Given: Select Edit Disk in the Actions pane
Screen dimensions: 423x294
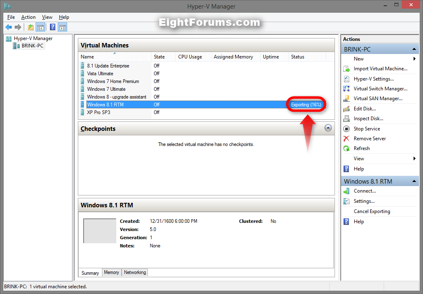Looking at the screenshot, I should point(364,108).
